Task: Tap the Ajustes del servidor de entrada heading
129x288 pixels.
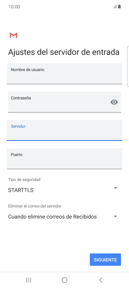Action: coord(64,52)
